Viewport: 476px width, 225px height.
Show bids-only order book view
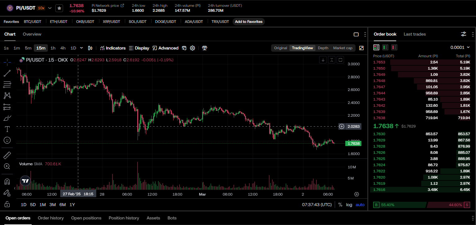point(385,47)
